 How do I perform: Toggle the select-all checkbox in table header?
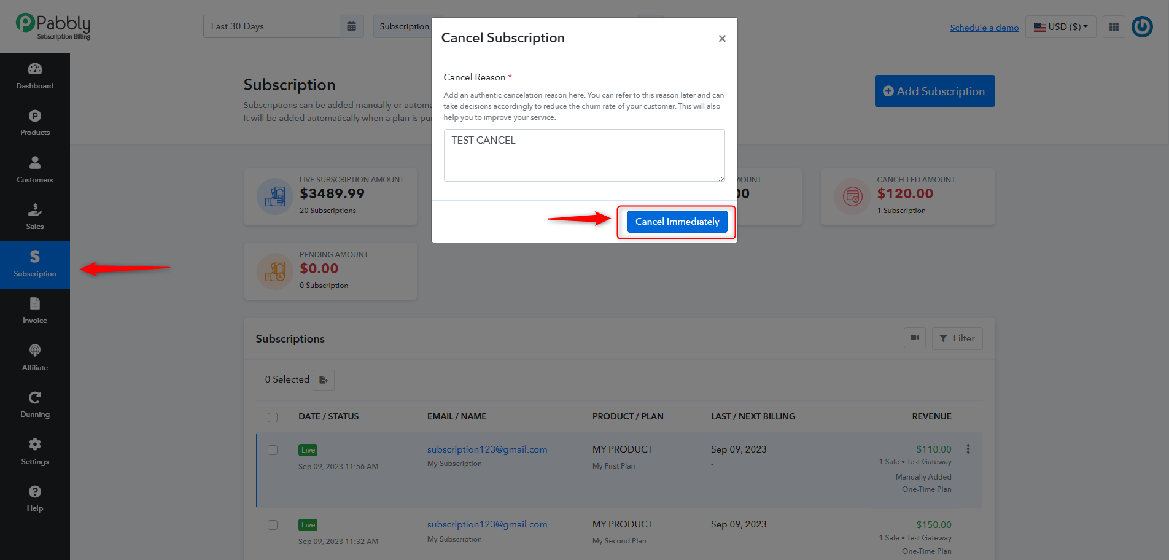coord(273,418)
